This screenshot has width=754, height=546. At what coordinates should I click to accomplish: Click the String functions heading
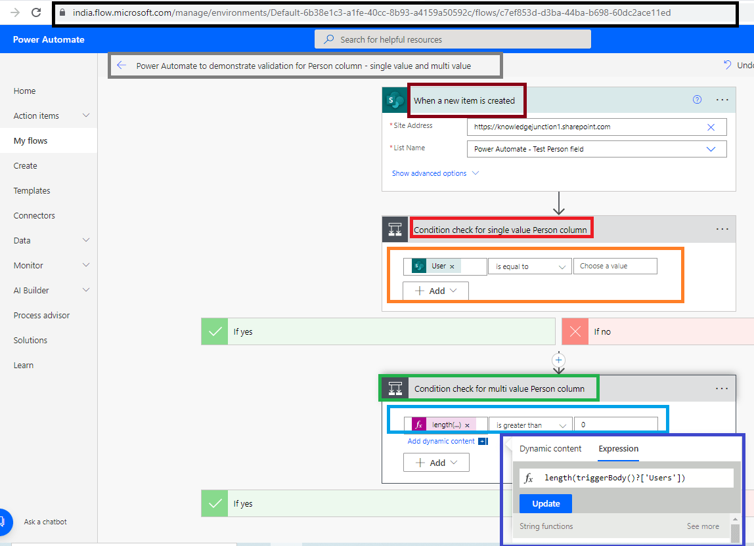546,526
